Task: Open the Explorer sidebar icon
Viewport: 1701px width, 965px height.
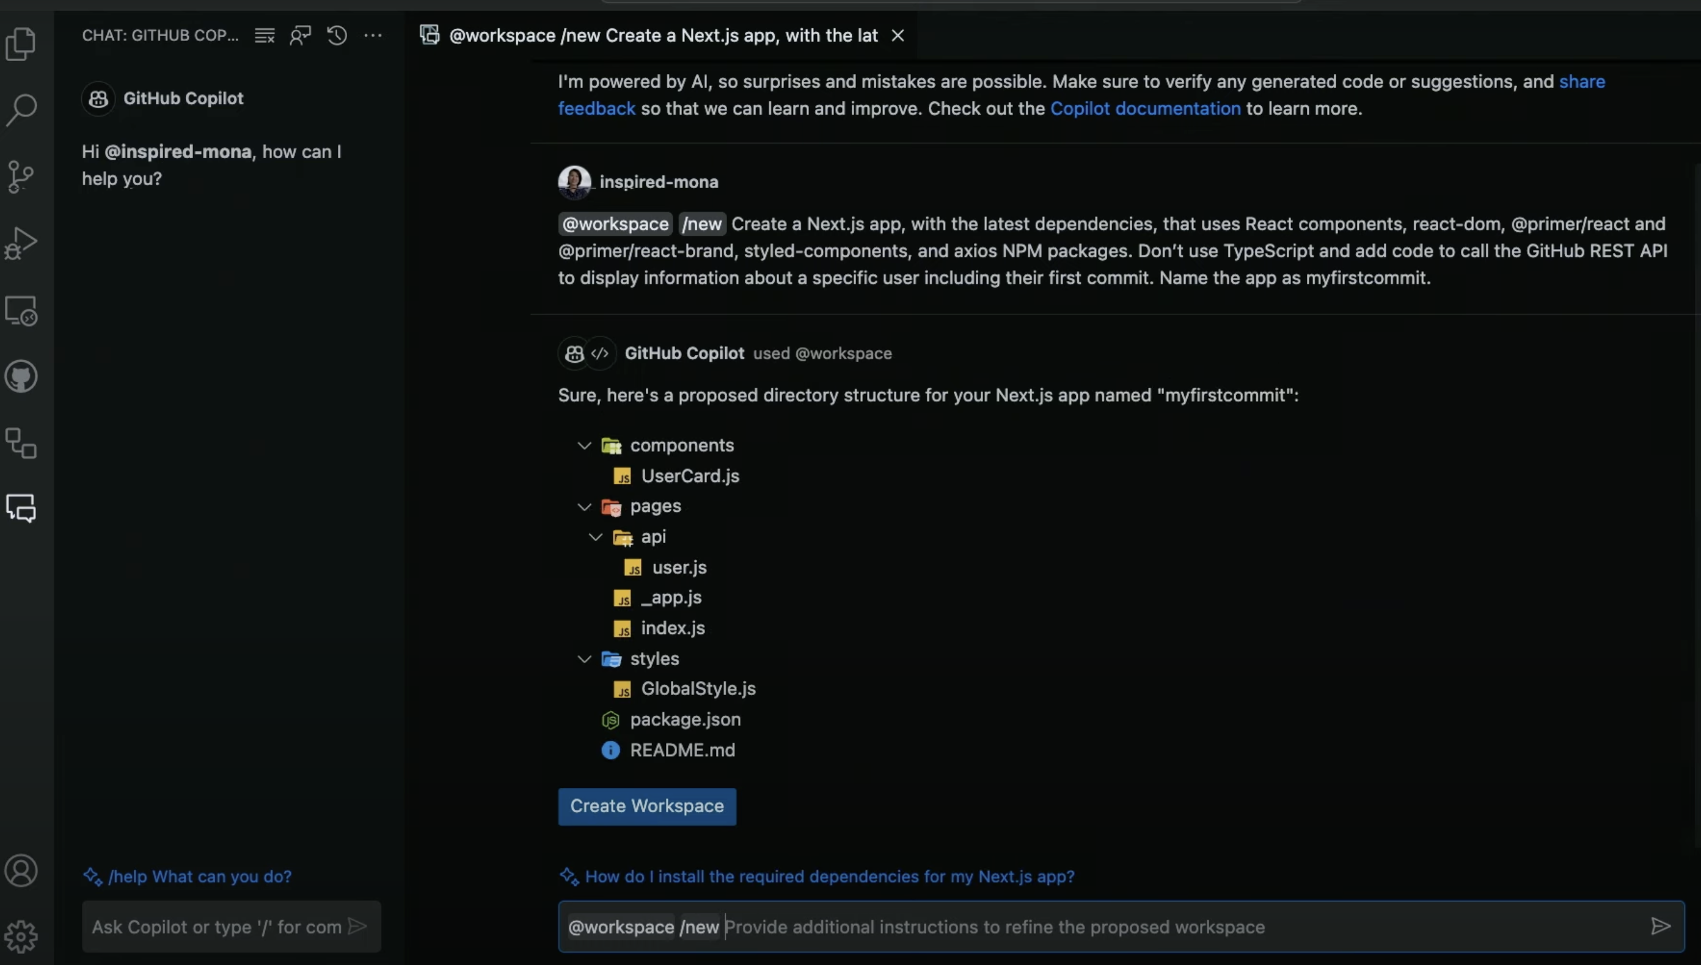Action: (x=21, y=44)
